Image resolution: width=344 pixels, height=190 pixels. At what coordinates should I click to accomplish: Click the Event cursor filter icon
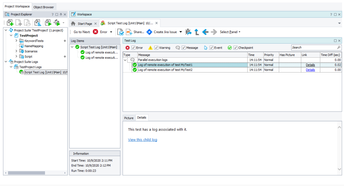[x=206, y=48]
